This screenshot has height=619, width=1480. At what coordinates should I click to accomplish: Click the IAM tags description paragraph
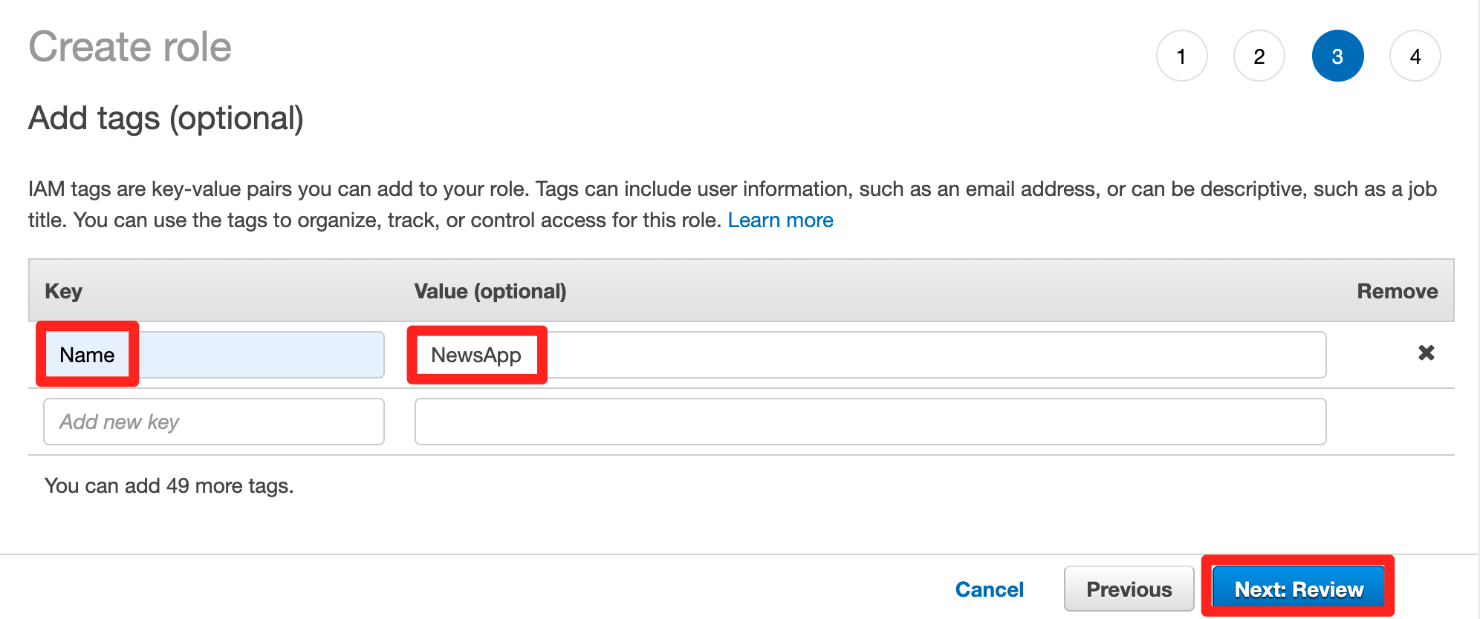pyautogui.click(x=733, y=205)
